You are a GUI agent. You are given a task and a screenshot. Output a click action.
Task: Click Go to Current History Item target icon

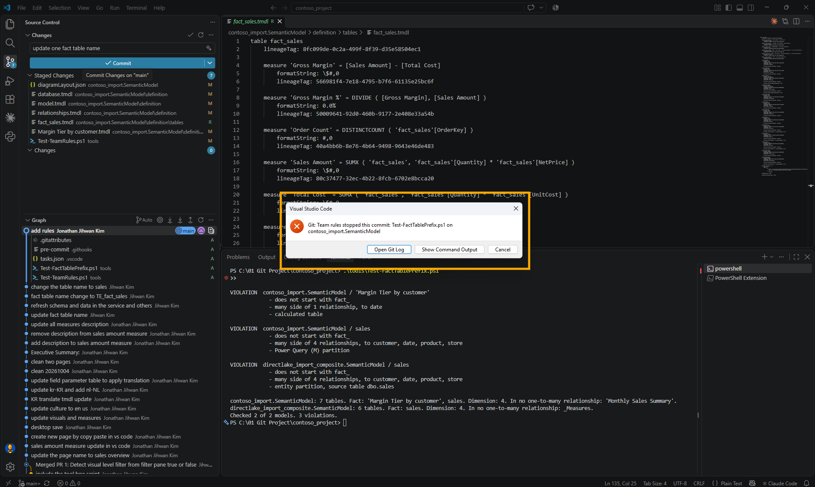[x=160, y=220]
